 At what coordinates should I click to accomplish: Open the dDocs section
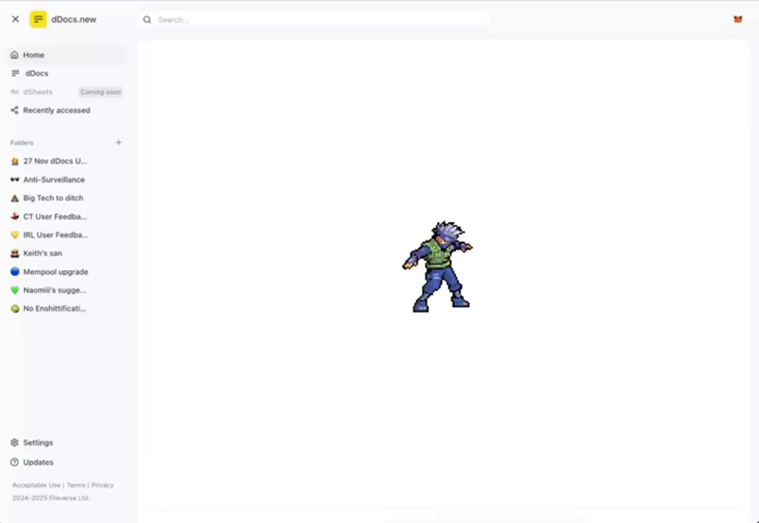click(x=36, y=73)
